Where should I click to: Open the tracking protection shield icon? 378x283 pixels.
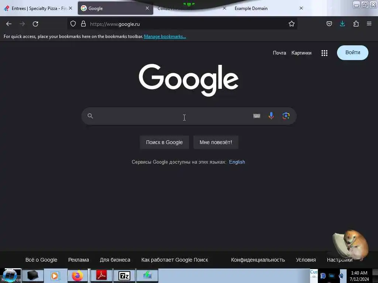tap(73, 24)
